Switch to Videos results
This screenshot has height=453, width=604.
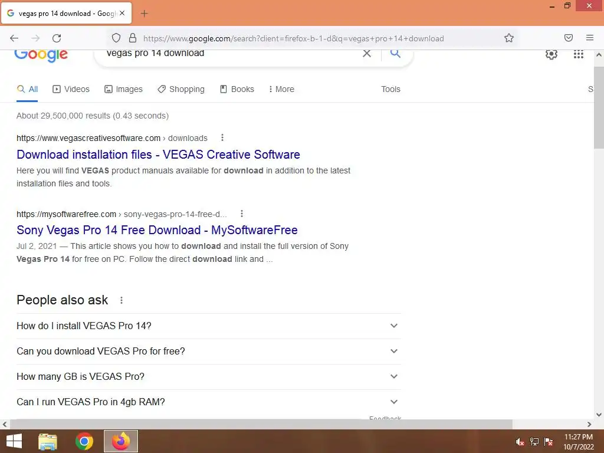point(71,90)
